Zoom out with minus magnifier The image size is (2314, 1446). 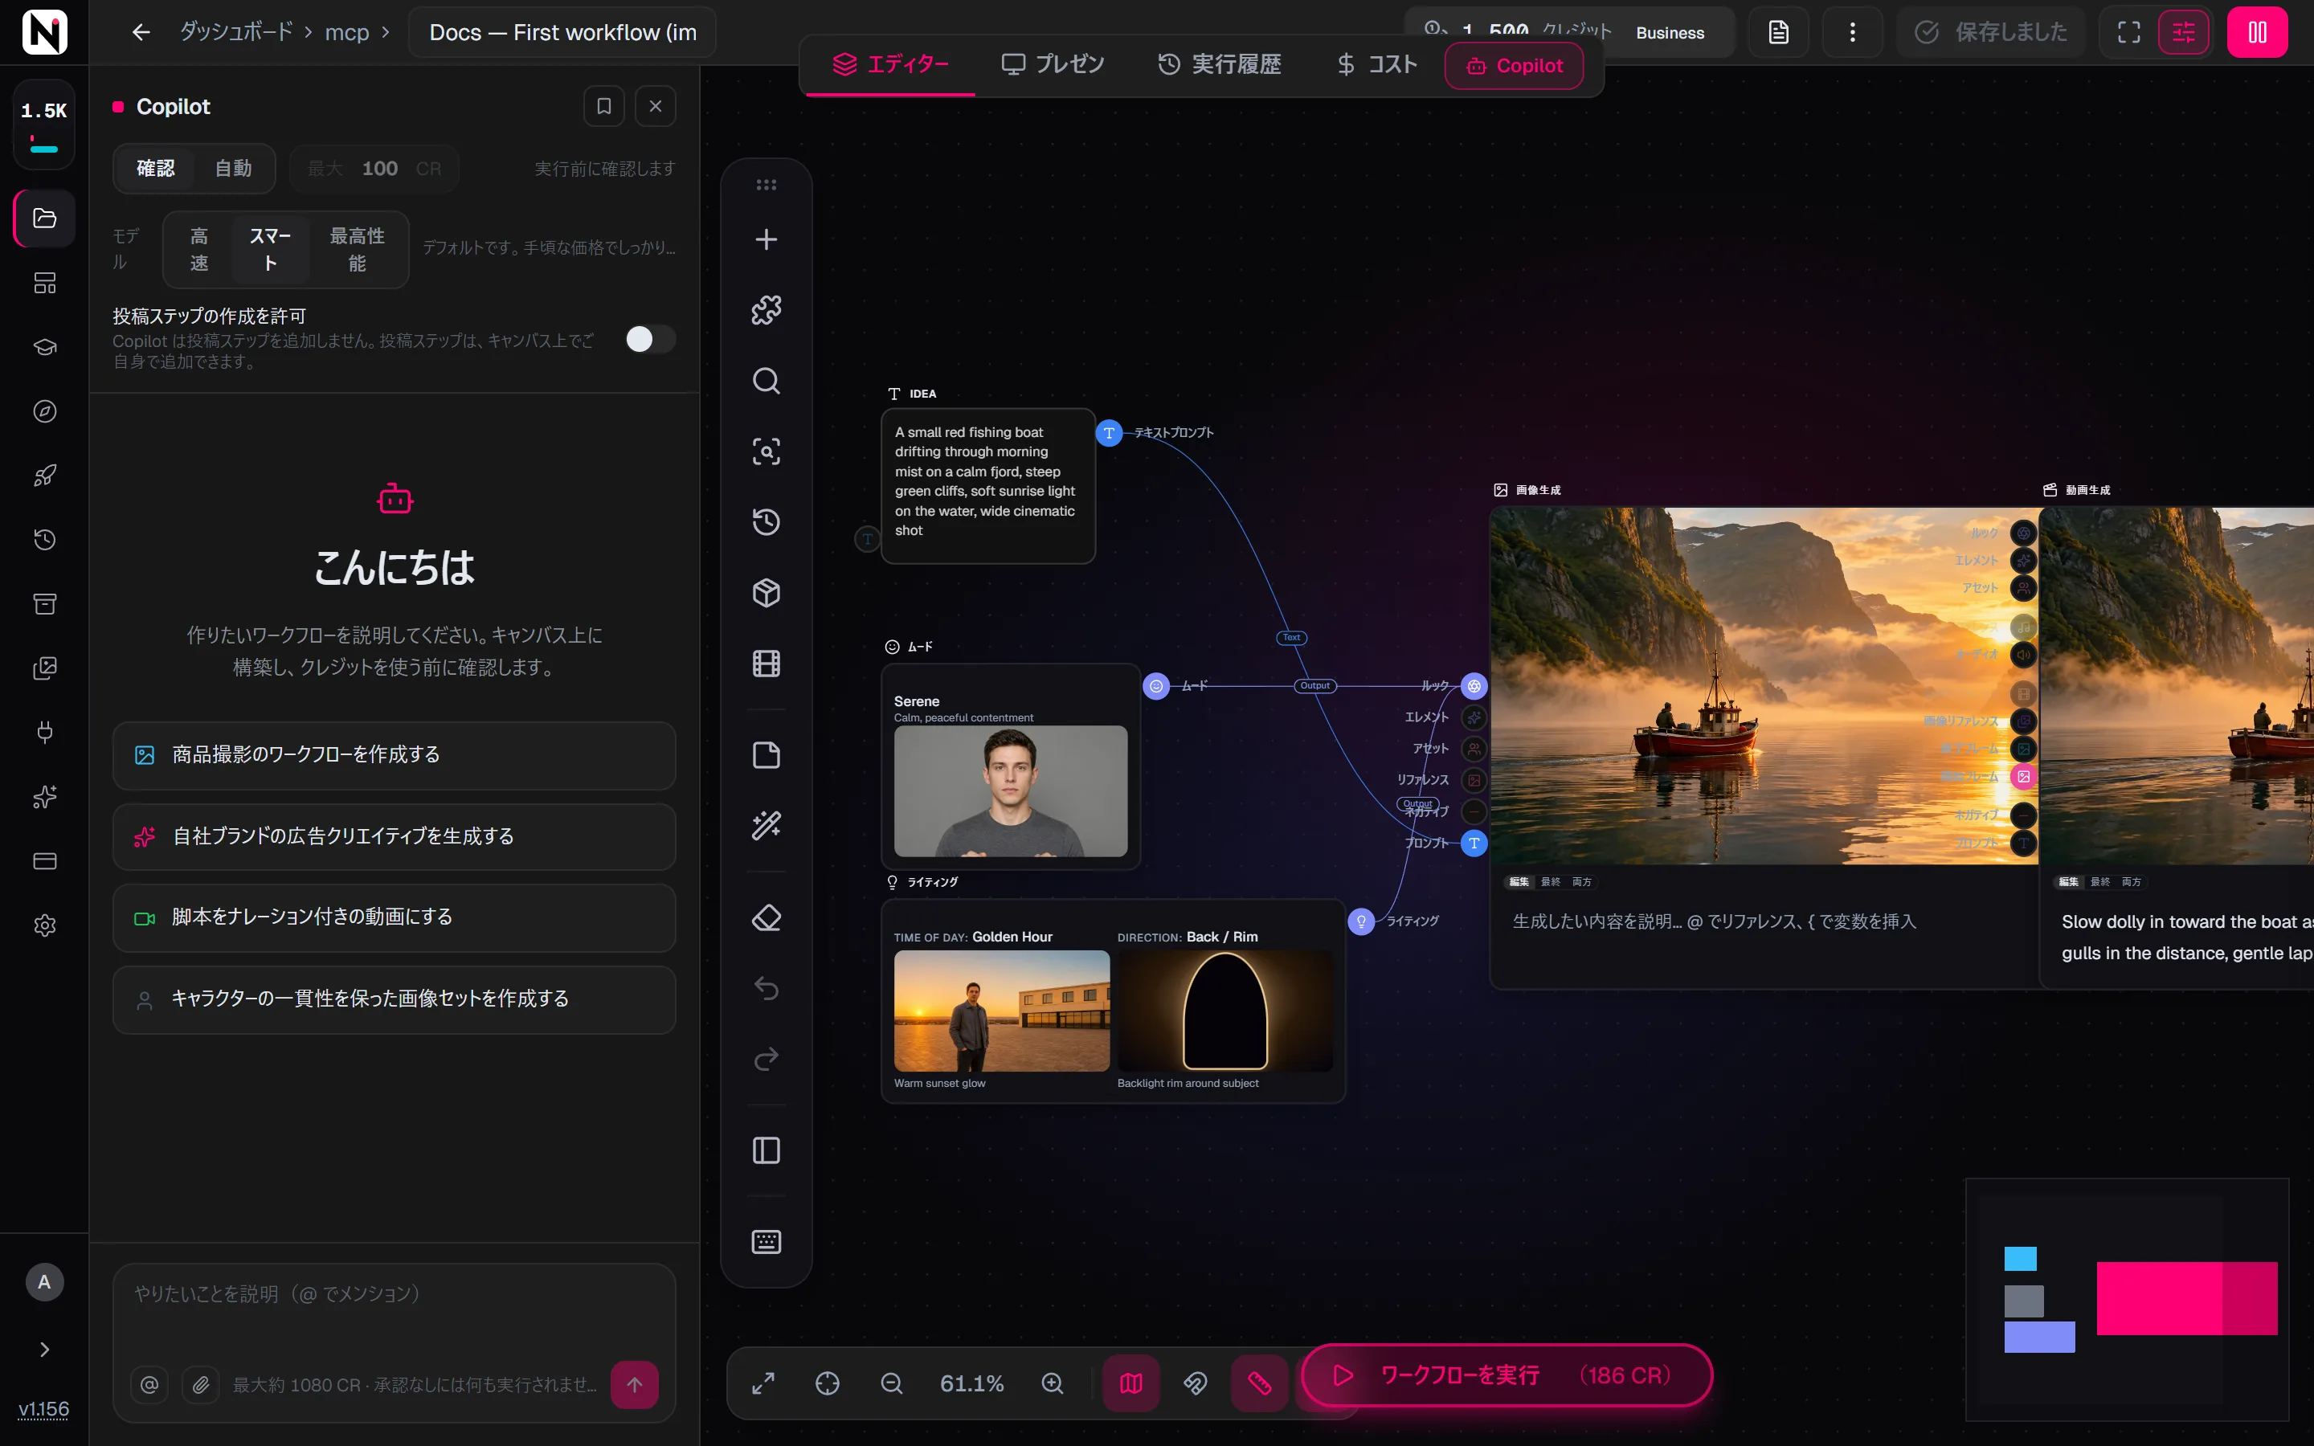(891, 1384)
